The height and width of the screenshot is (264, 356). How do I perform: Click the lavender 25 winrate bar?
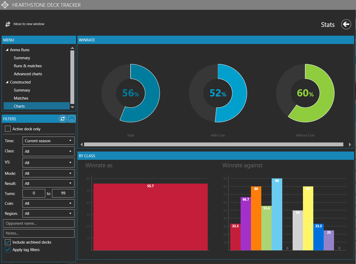329,240
